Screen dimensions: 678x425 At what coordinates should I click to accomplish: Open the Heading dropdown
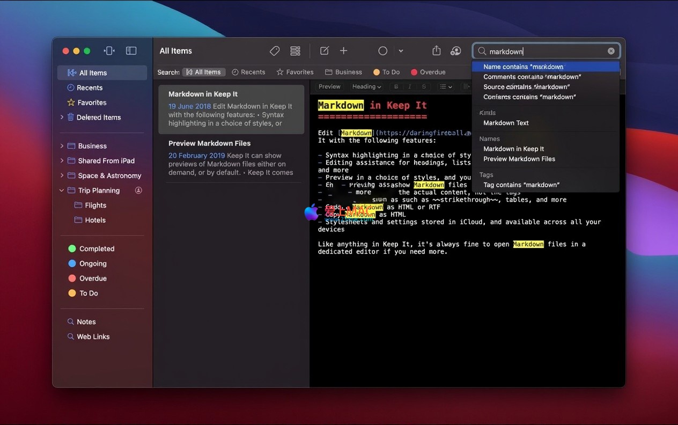tap(366, 87)
